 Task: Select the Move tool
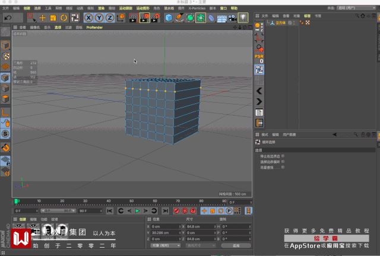point(42,18)
